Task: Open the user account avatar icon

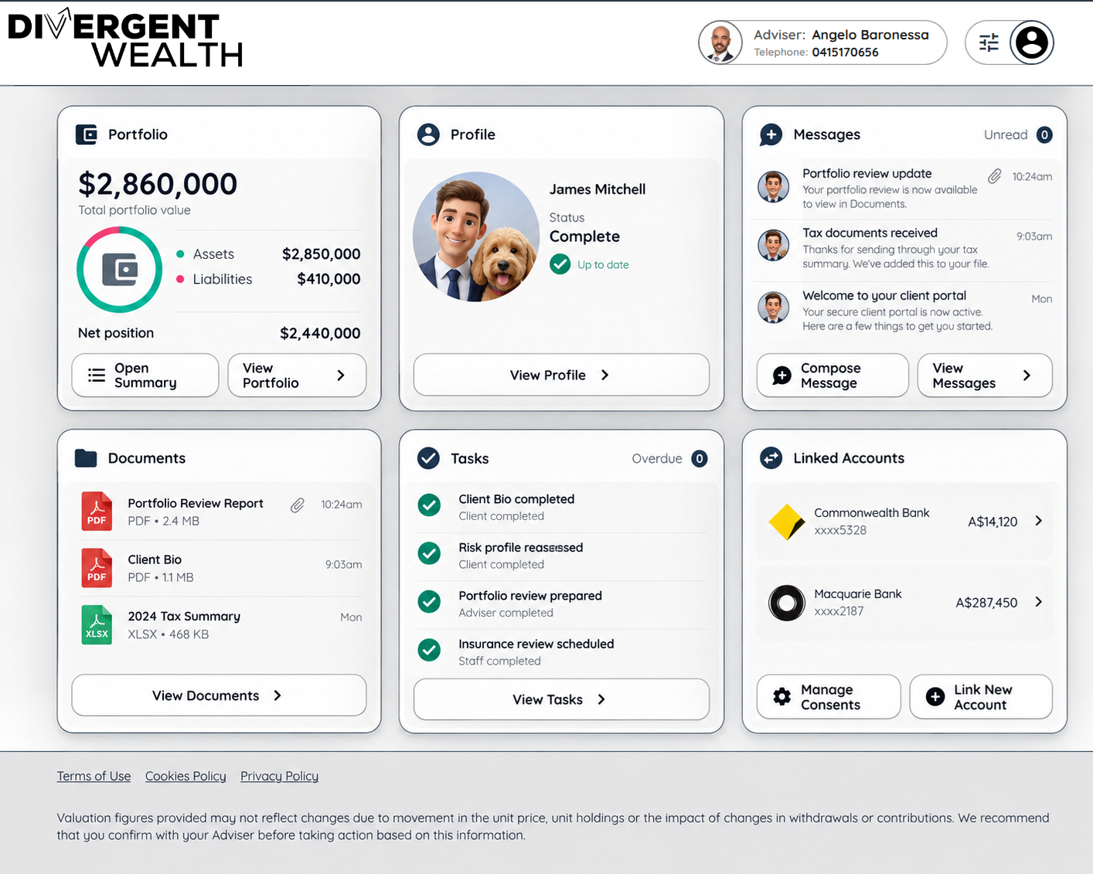Action: (1031, 43)
